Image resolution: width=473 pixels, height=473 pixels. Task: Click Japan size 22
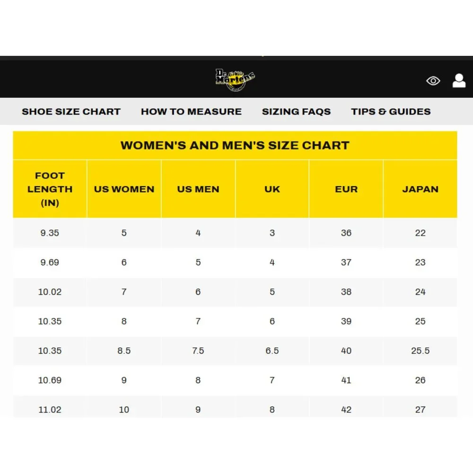(420, 233)
